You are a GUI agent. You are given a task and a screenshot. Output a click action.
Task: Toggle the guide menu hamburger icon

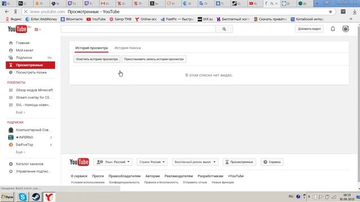coord(37,29)
